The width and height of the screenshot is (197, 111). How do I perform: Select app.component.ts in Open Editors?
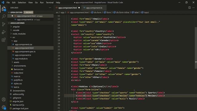tap(30, 19)
